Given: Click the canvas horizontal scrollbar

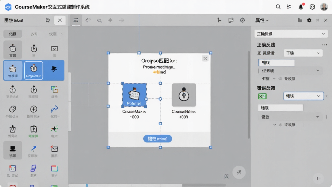Looking at the screenshot, I should click(x=147, y=185).
